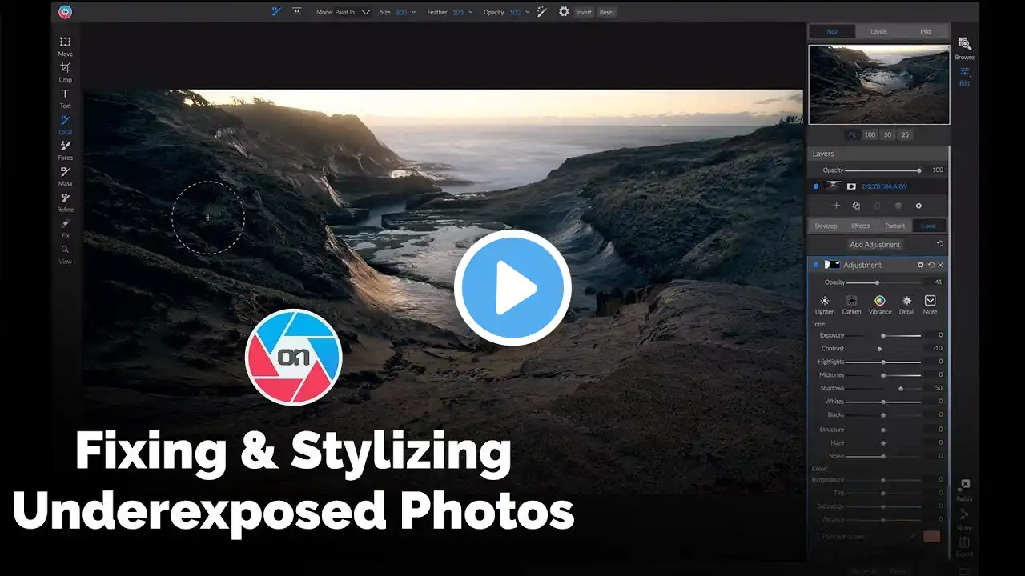1025x576 pixels.
Task: Click the Shadows slider handle
Action: (901, 388)
